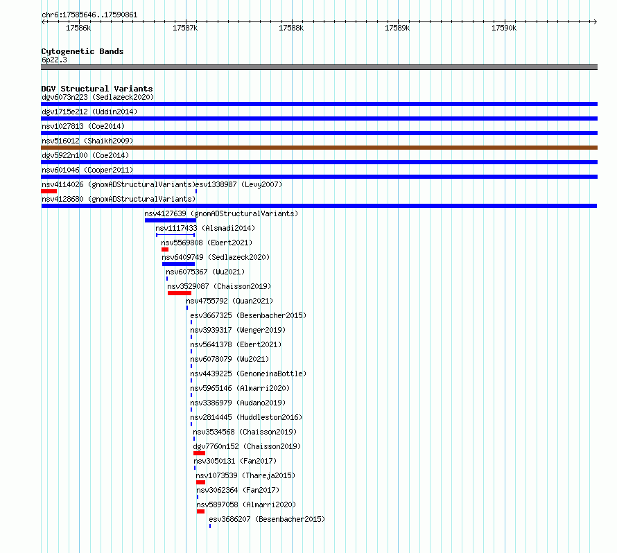Select the nsv2814445 (Huddleston2016) label
Image resolution: width=617 pixels, height=553 pixels.
246,417
